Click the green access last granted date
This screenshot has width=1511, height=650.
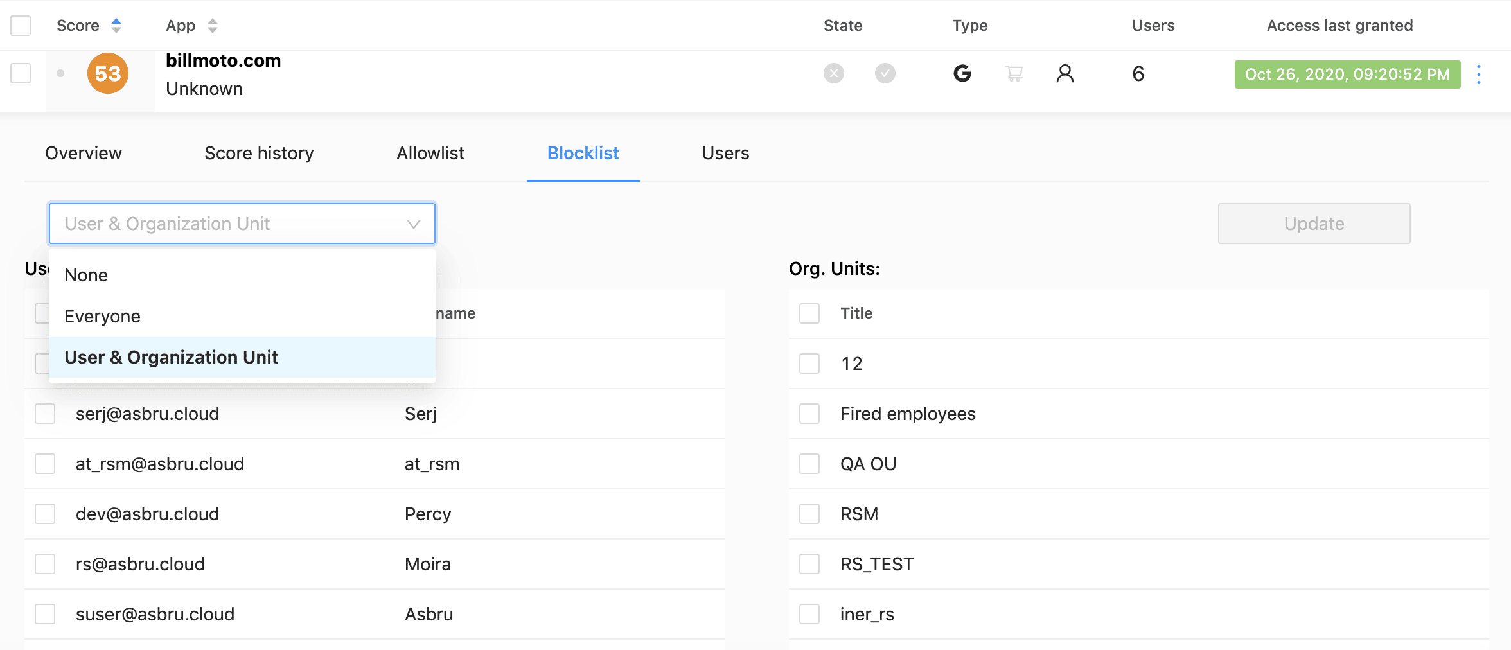coord(1347,75)
